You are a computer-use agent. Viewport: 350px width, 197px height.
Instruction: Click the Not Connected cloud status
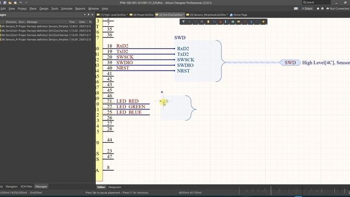coord(338,9)
